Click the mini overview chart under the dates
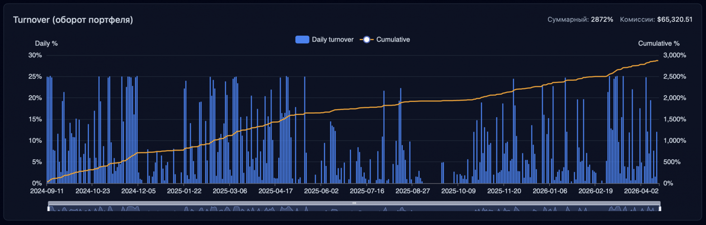 [x=354, y=208]
